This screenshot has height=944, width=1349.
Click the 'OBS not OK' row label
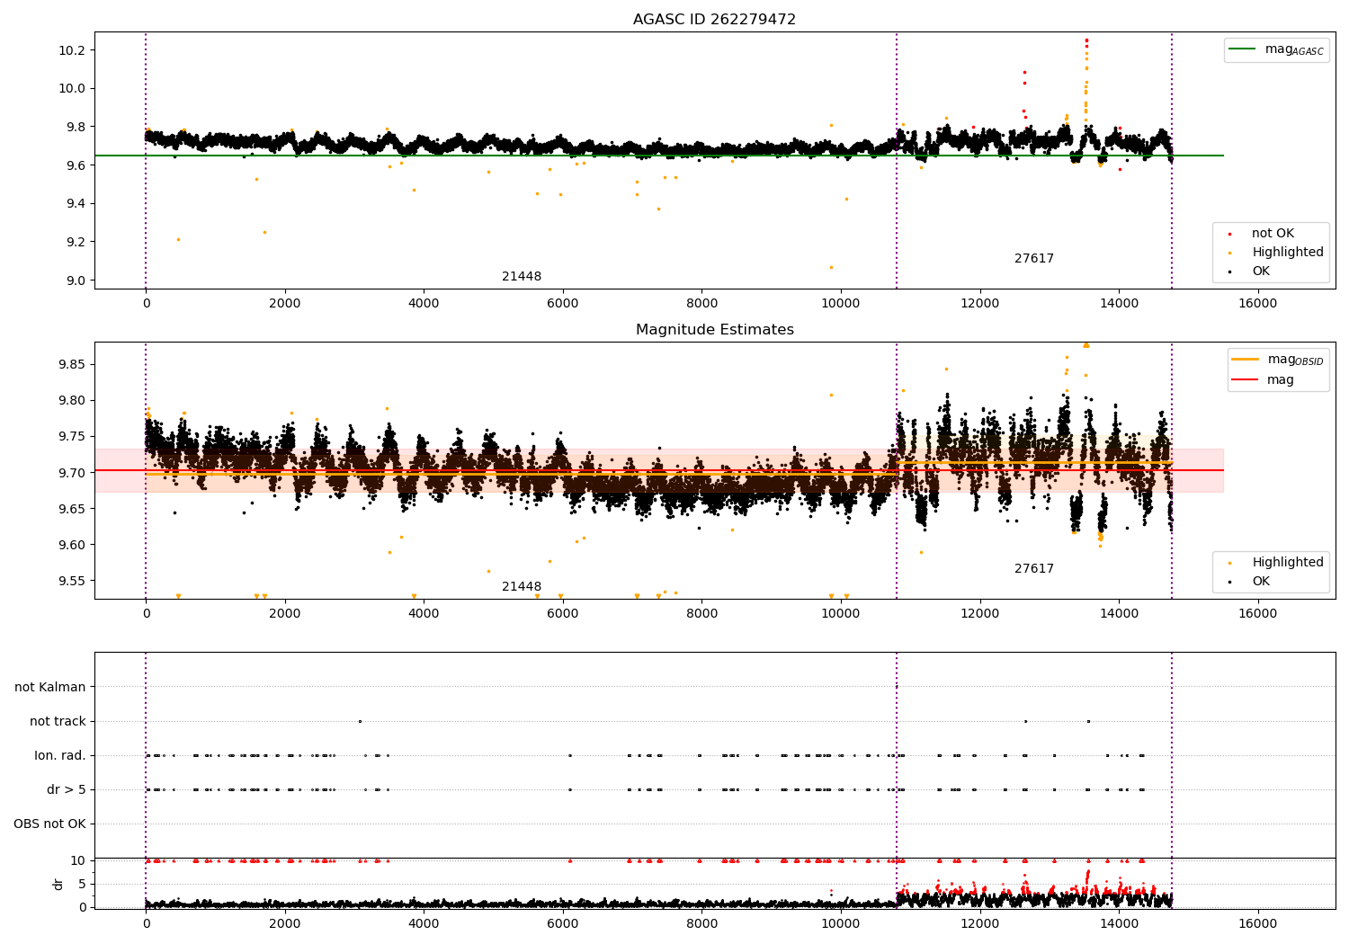click(x=49, y=824)
